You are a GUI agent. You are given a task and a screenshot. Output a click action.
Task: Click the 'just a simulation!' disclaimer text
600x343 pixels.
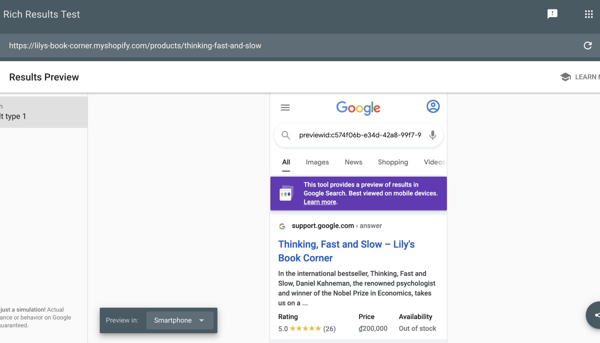pyautogui.click(x=23, y=310)
